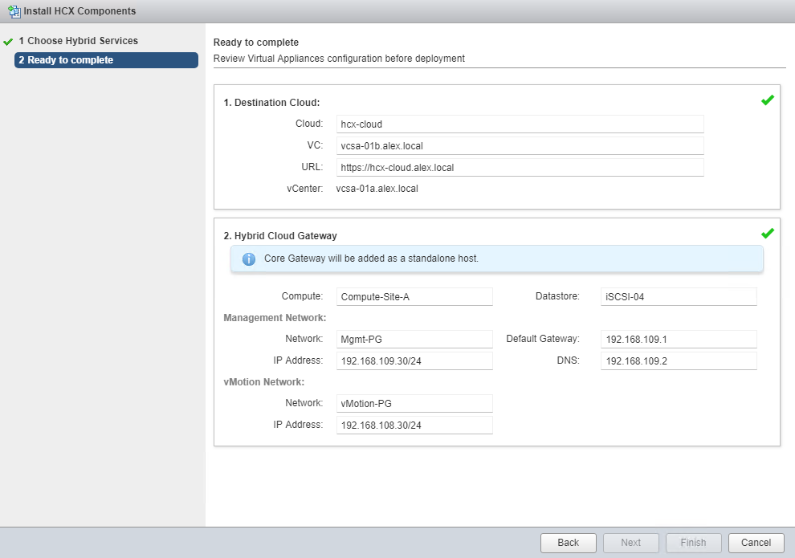
Task: Click the Cloud field showing hcx-cloud
Action: click(x=520, y=124)
